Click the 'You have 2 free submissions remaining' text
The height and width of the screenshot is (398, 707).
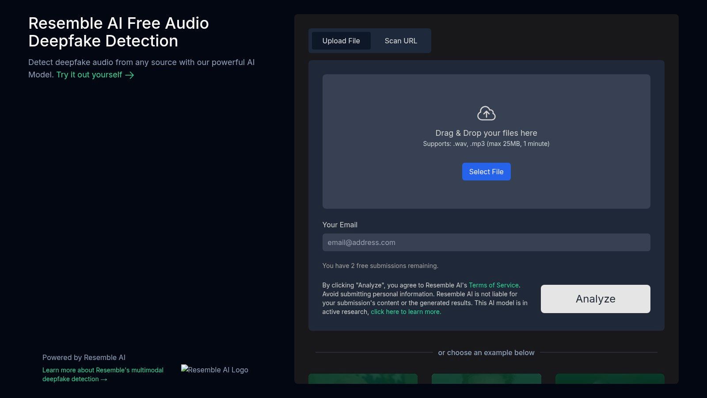380,266
